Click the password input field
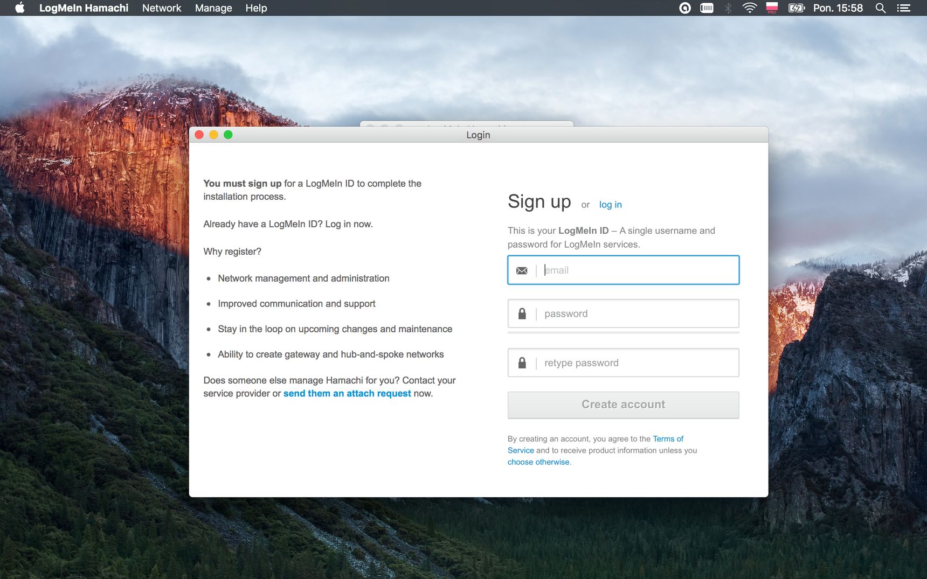927x579 pixels. click(624, 313)
